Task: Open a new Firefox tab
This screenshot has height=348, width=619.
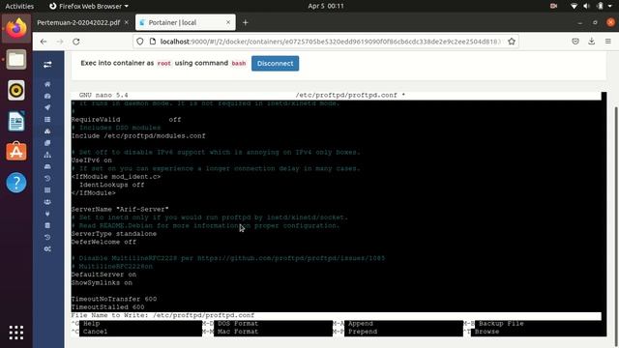Action: (x=245, y=23)
